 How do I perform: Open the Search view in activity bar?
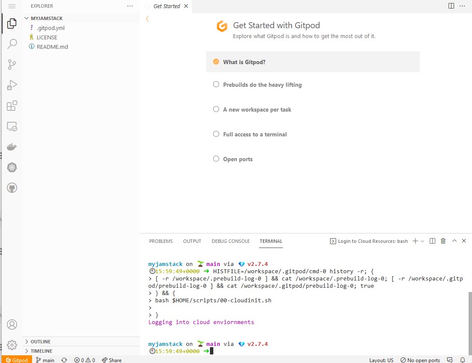pyautogui.click(x=12, y=44)
